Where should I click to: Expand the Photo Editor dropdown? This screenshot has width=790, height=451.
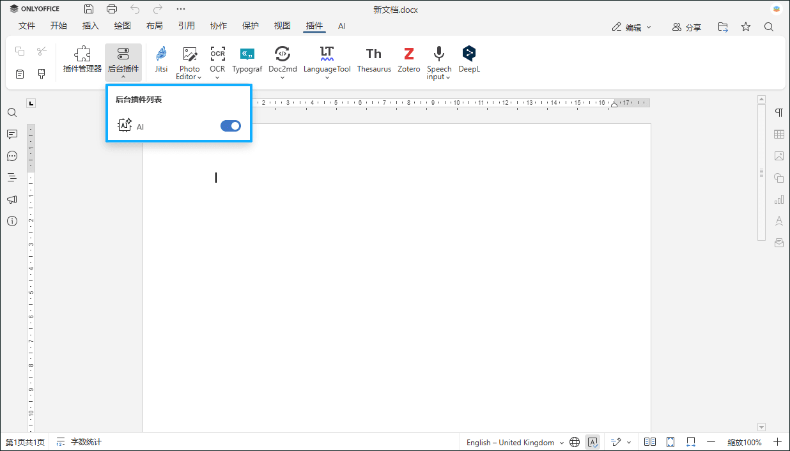[x=189, y=77]
